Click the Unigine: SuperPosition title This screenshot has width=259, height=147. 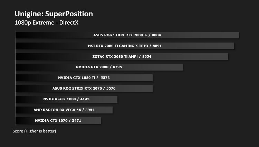54,14
